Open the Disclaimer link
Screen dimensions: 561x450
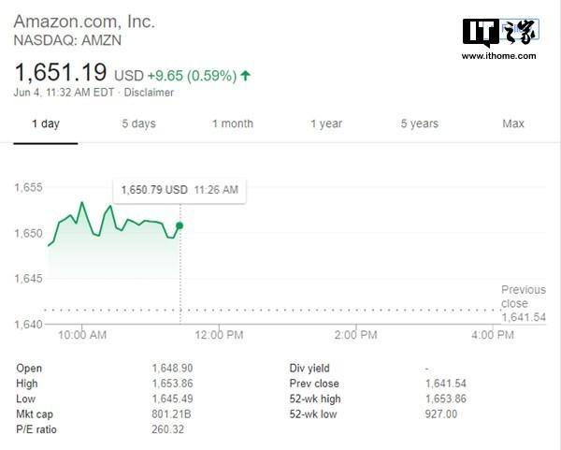click(x=149, y=93)
